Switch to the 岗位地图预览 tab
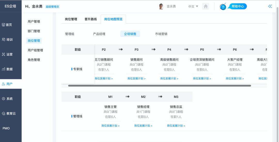 pos(113,19)
